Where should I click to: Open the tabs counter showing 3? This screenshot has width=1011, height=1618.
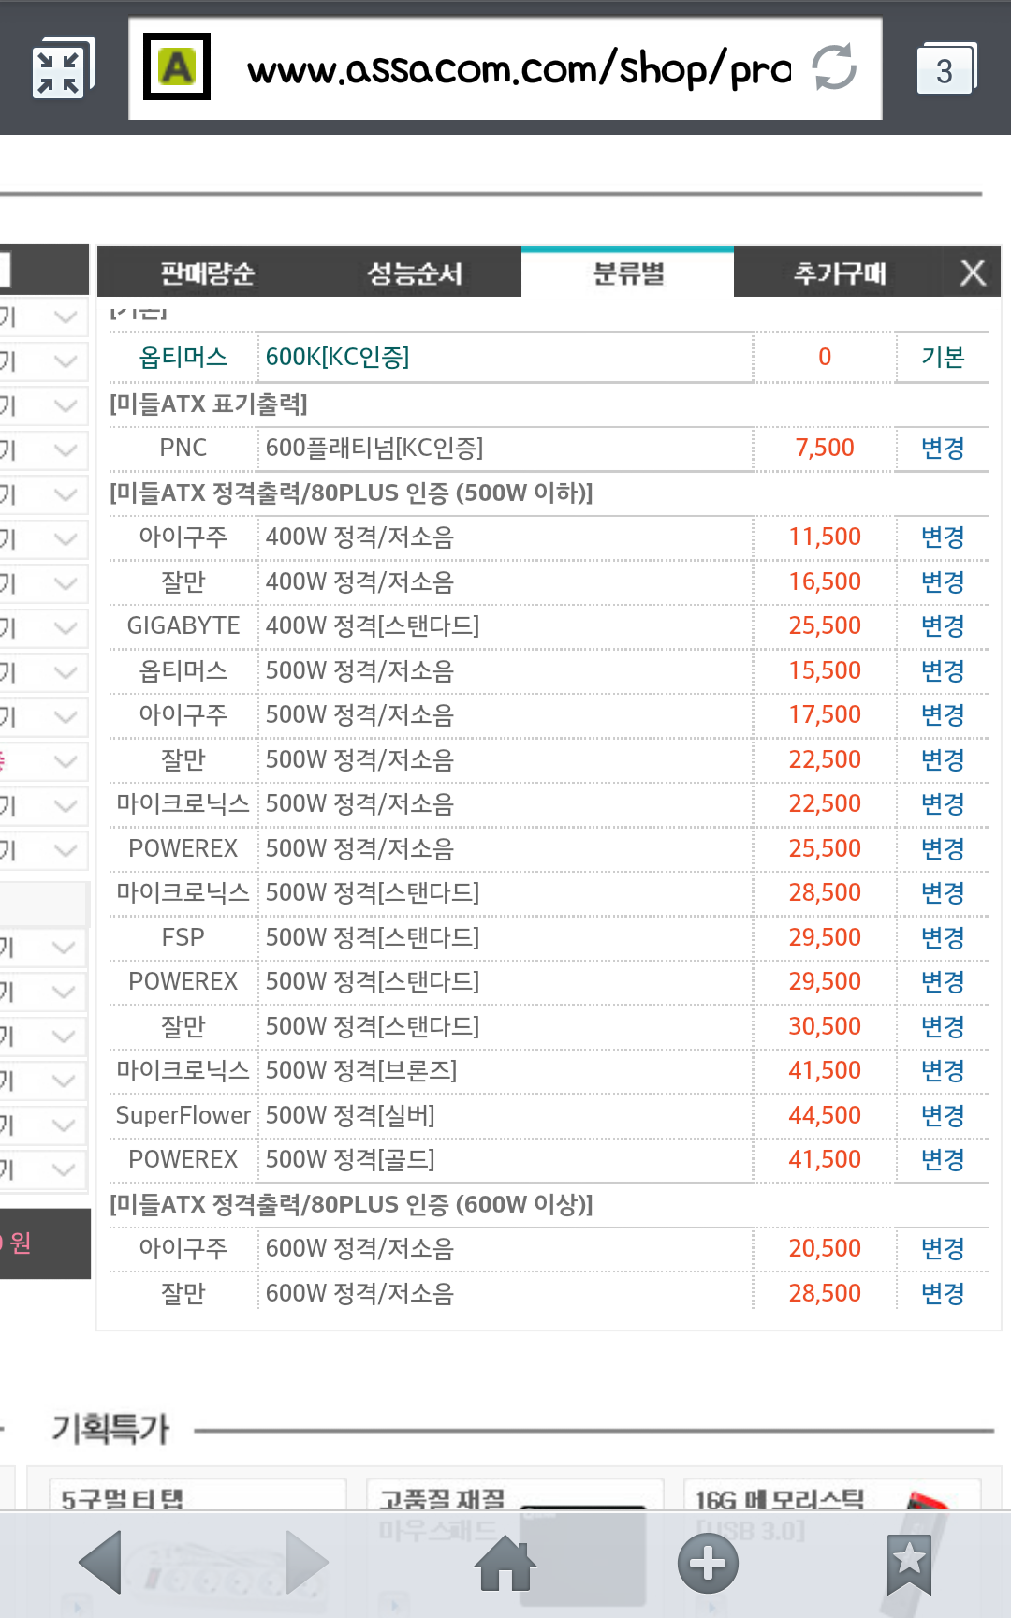pos(945,69)
